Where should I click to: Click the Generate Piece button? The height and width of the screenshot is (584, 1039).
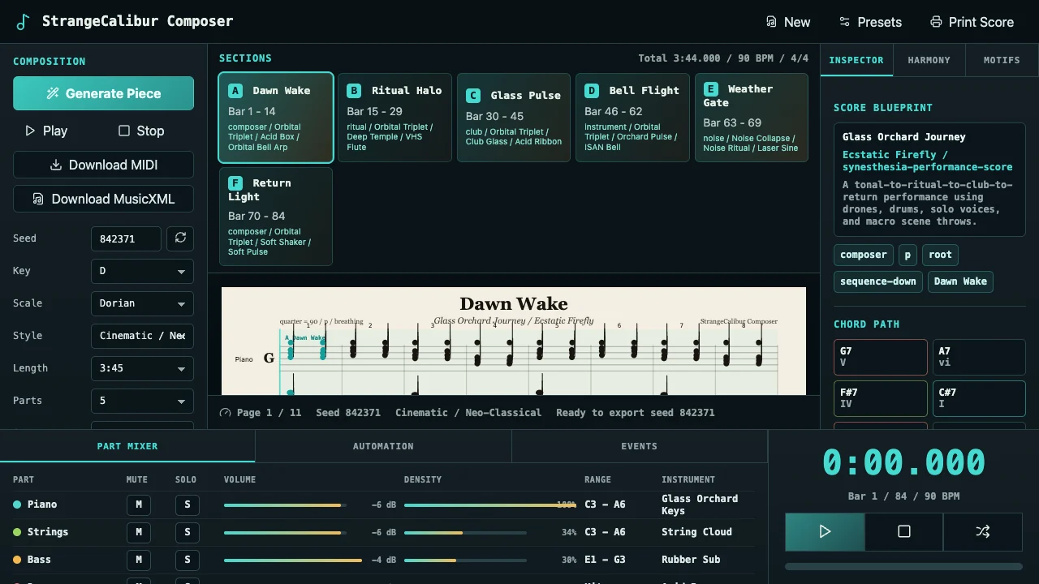click(103, 93)
